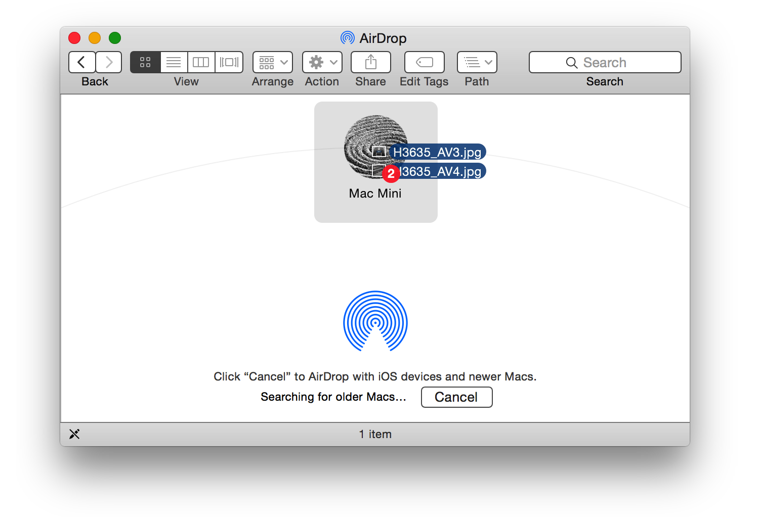Viewport: 759px width, 526px height.
Task: Switch to icon view
Action: 145,62
